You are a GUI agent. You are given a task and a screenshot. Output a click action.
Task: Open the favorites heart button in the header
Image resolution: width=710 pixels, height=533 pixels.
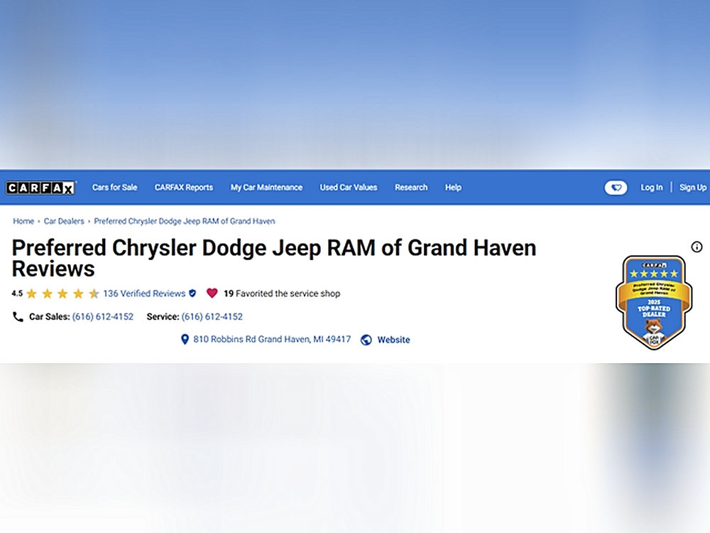(x=616, y=187)
